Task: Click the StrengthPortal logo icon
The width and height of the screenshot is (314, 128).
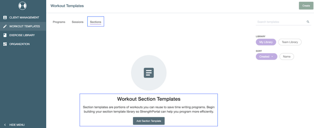Action: (22, 6)
